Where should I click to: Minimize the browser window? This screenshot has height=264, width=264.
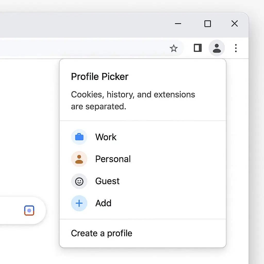[x=178, y=23]
